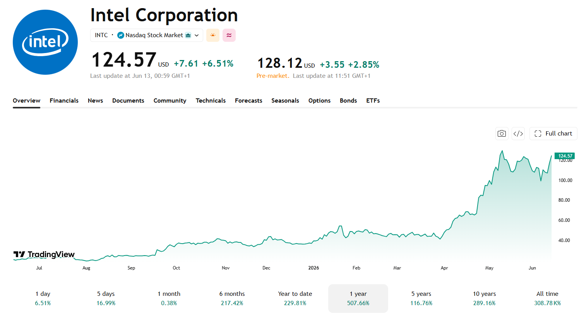Show the All time range
The height and width of the screenshot is (321, 584).
pos(548,299)
